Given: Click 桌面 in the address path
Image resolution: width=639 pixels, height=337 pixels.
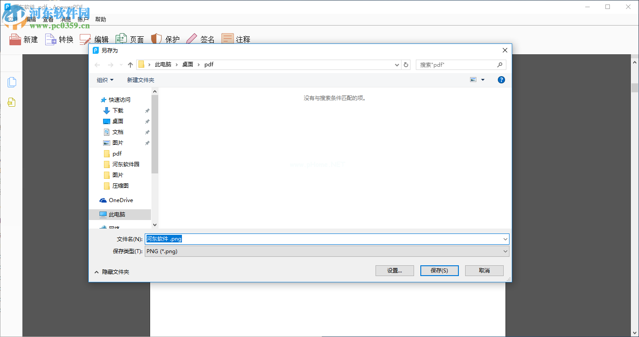Looking at the screenshot, I should [x=188, y=65].
